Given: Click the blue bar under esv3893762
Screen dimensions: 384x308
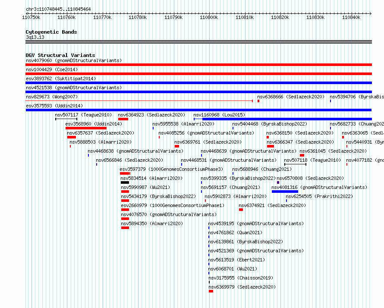Looking at the screenshot, I should (198, 83).
